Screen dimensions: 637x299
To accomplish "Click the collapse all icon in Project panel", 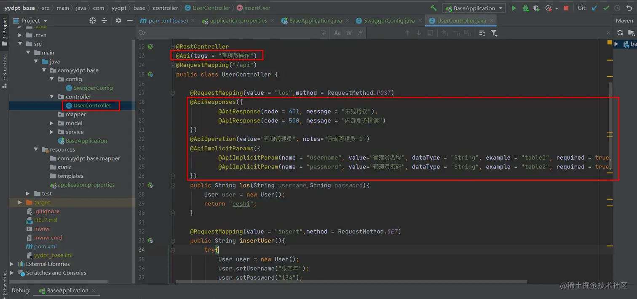I will pyautogui.click(x=104, y=21).
